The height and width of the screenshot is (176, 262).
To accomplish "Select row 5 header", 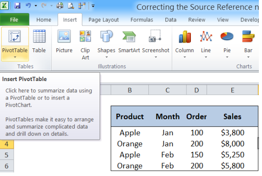I will pyautogui.click(x=7, y=155).
